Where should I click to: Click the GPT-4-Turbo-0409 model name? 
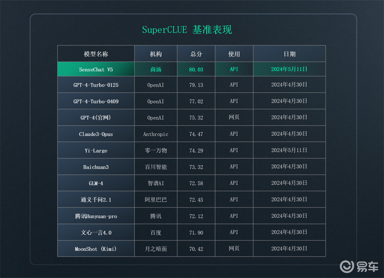point(96,101)
